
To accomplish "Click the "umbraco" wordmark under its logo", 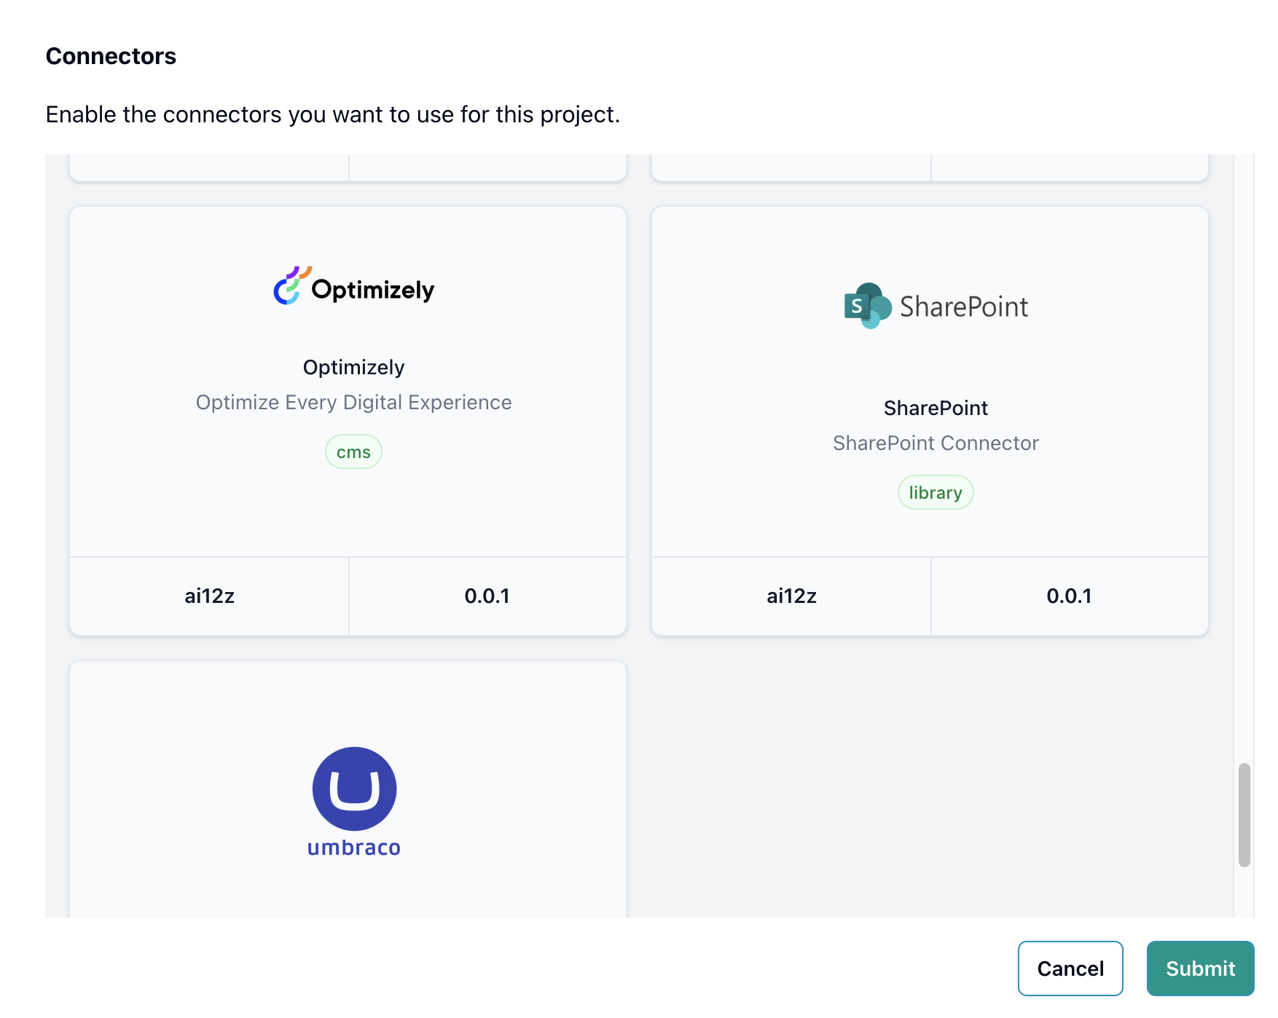I will click(353, 847).
